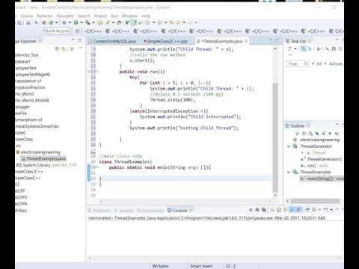
Task: Select the Arithmetic Test project
Action: (27, 55)
